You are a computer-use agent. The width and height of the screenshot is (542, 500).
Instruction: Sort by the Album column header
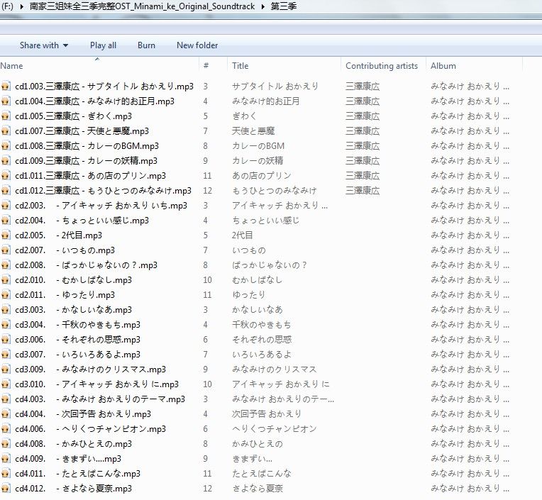click(443, 66)
